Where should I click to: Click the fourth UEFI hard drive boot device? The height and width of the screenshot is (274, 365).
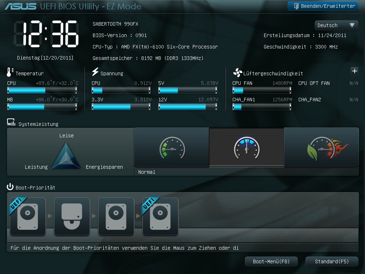[160, 216]
